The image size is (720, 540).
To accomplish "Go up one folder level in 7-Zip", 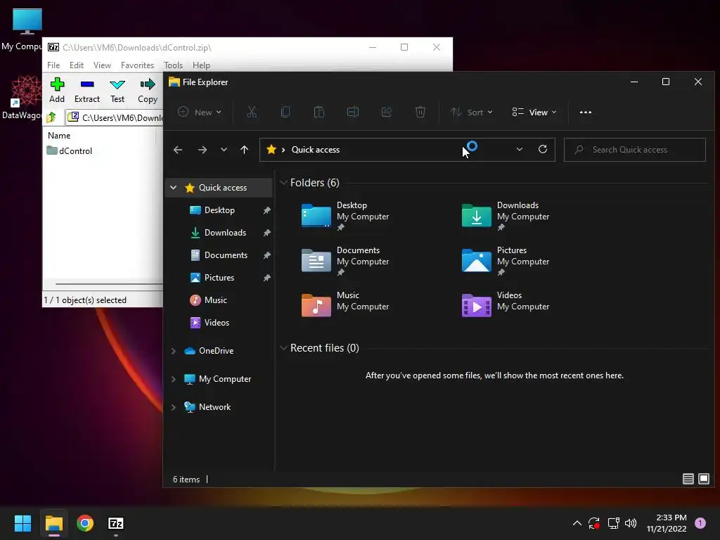I will pyautogui.click(x=51, y=117).
